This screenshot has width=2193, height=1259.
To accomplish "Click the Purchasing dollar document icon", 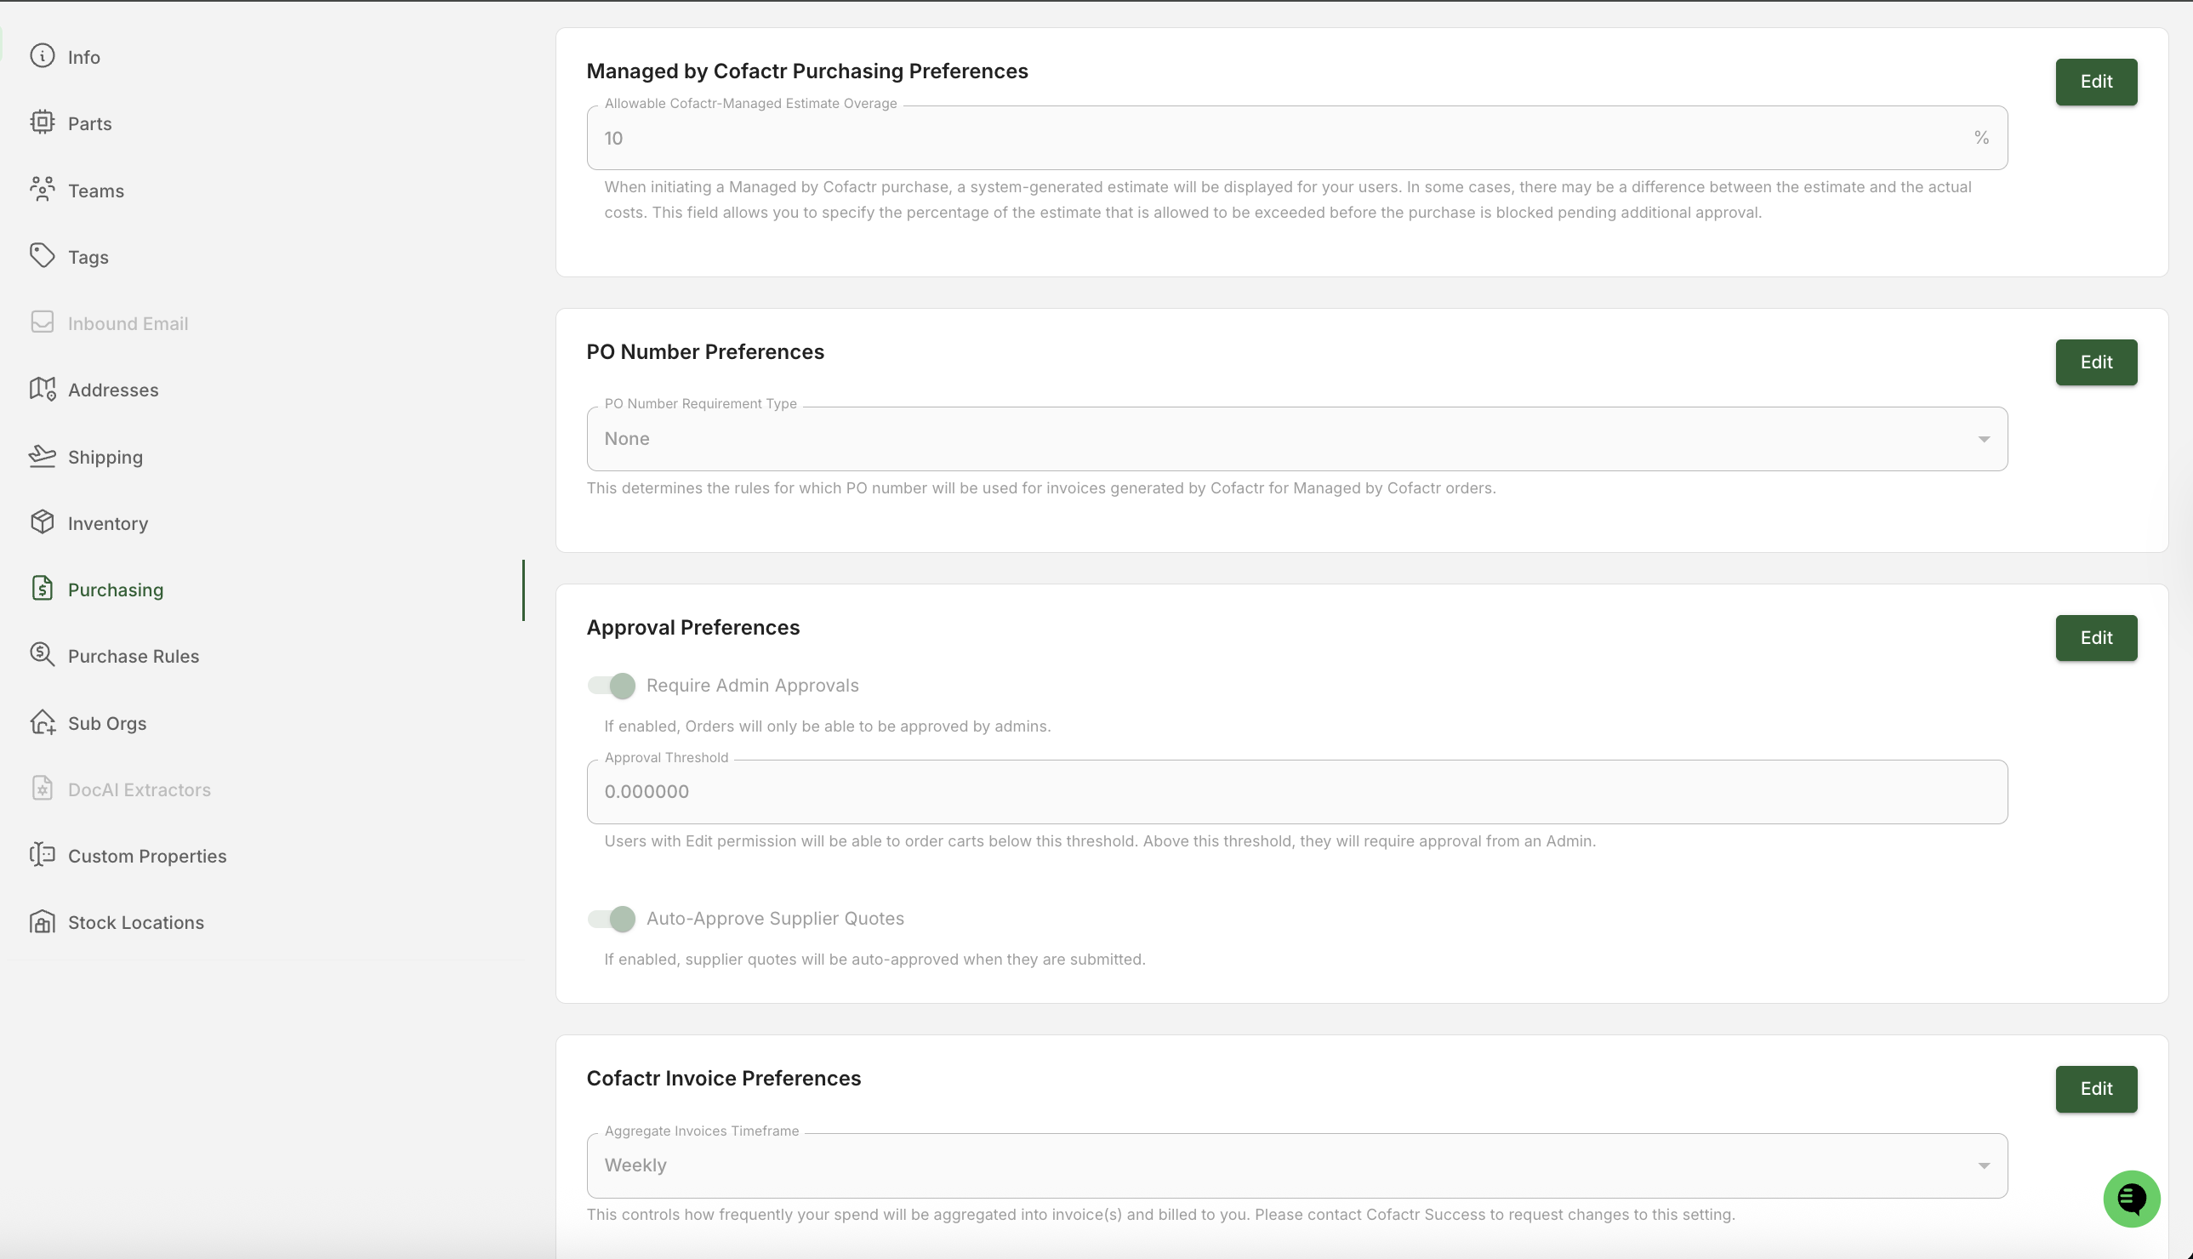I will [42, 589].
